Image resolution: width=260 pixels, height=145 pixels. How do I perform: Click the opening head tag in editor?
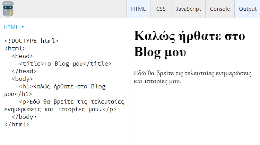[22, 56]
